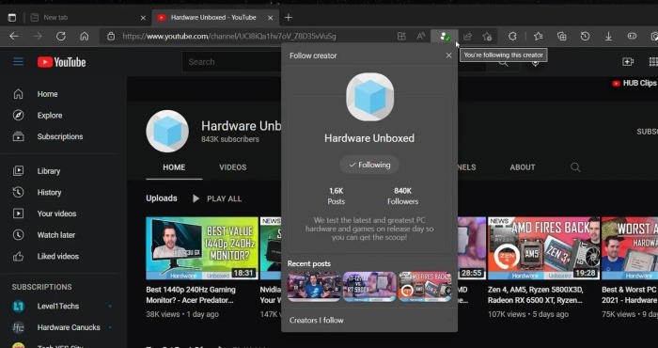This screenshot has height=348, width=658.
Task: Close the New tab tab
Action: pos(143,18)
